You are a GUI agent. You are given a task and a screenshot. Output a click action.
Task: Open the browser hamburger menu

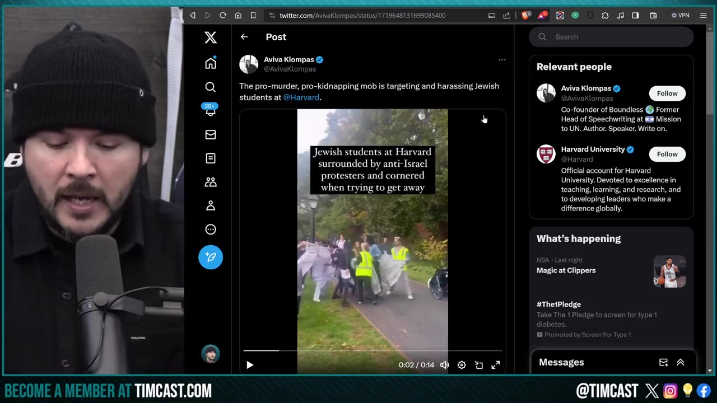point(704,16)
